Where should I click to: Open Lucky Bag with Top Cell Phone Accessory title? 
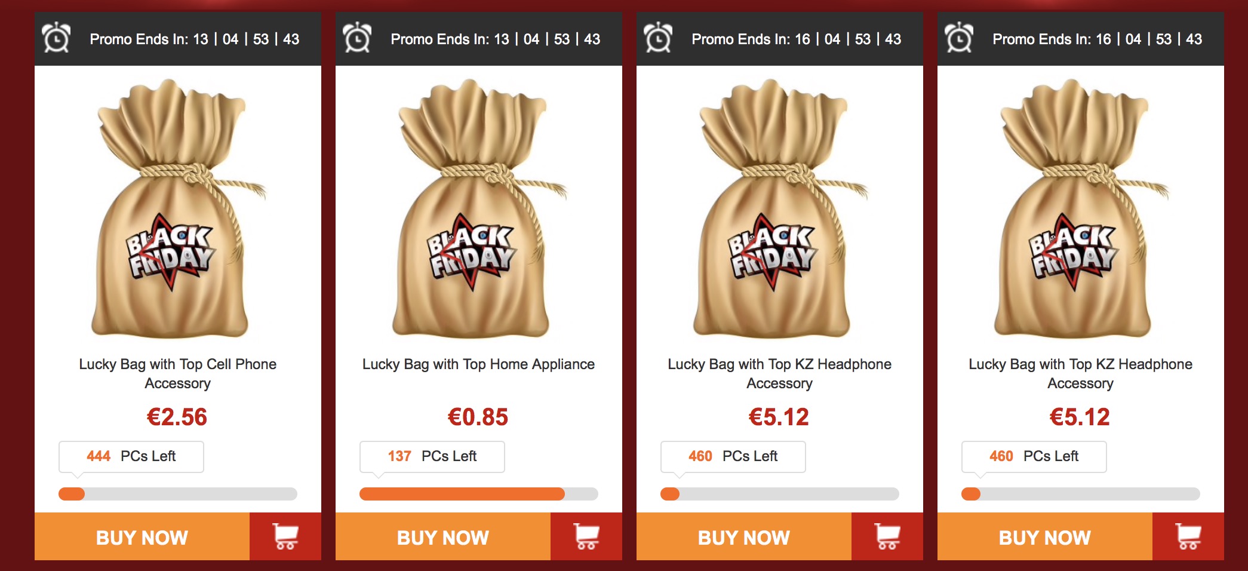(178, 373)
